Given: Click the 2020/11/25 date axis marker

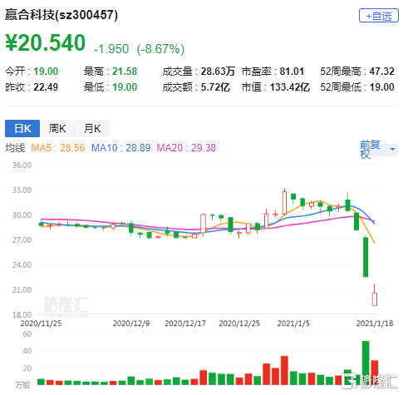Looking at the screenshot, I should 41,323.
